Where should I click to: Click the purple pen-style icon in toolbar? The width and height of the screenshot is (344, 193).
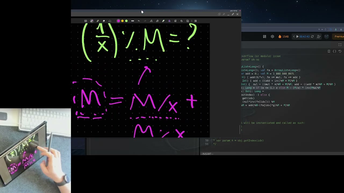click(169, 21)
